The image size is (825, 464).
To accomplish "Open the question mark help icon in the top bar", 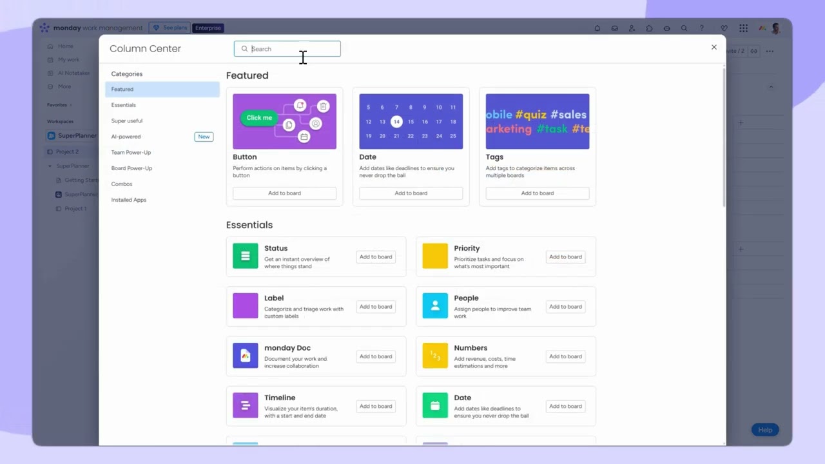I will click(x=702, y=28).
